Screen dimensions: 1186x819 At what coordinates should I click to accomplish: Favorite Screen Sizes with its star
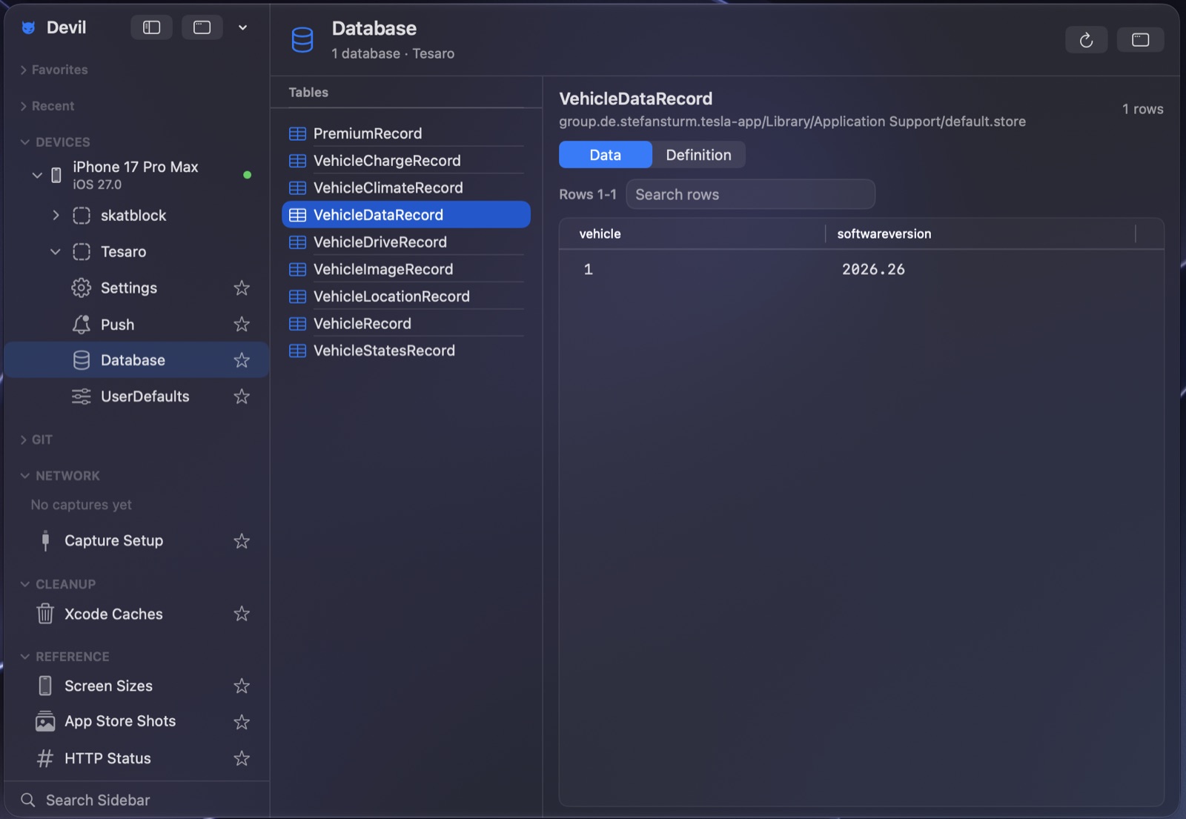(x=242, y=686)
